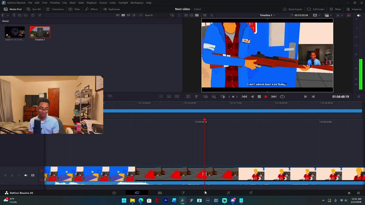Open the File menu
The height and width of the screenshot is (205, 365).
pos(30,3)
